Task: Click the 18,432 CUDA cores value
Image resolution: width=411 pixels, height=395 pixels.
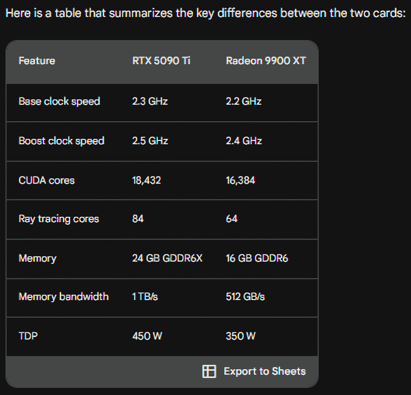Action: coord(147,180)
